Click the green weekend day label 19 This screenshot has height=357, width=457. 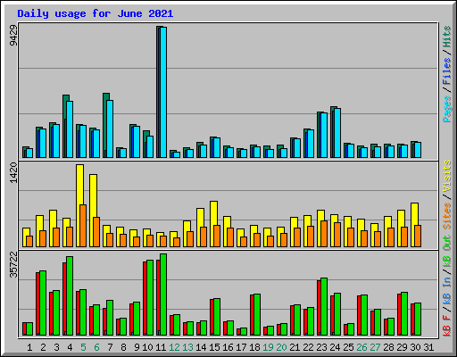[268, 347]
